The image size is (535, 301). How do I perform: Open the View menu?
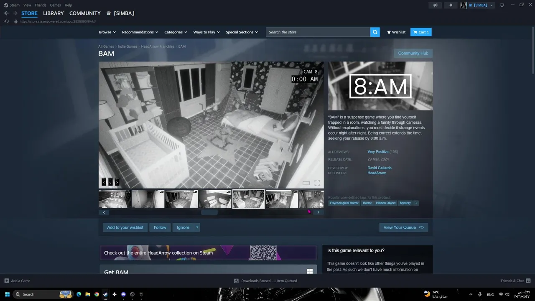coord(27,5)
